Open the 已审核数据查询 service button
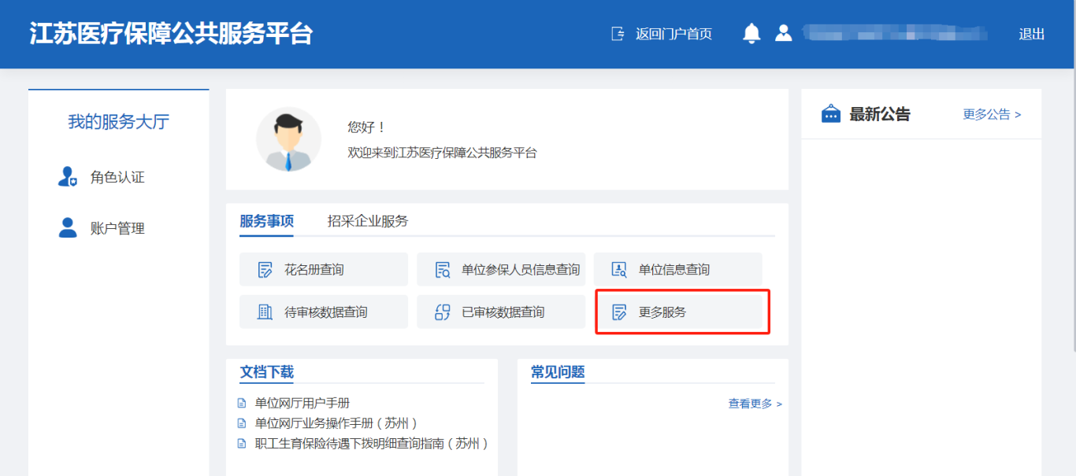This screenshot has height=476, width=1076. 501,312
